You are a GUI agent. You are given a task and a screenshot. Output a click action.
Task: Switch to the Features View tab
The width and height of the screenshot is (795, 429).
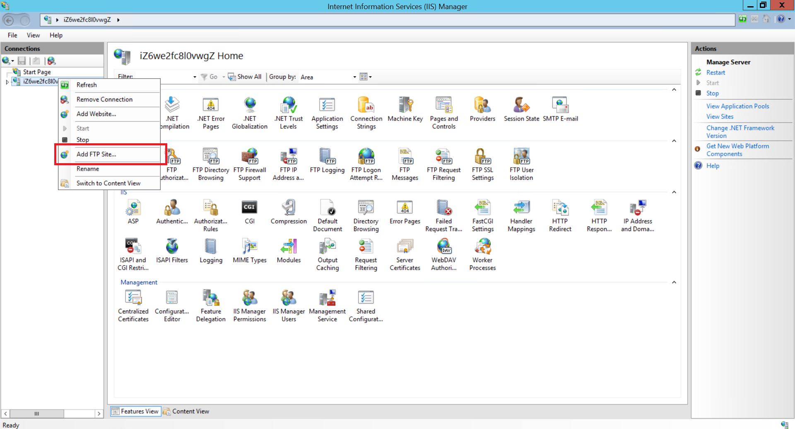(x=135, y=411)
